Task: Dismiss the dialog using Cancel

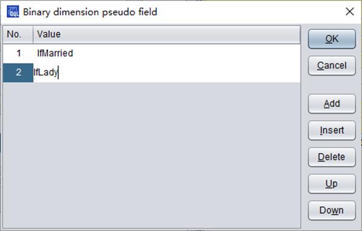Action: [x=332, y=66]
